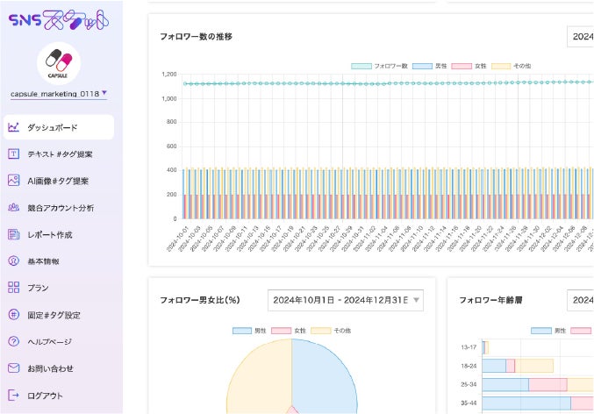This screenshot has height=414, width=594.
Task: Click the 25-34 male bar segment
Action: point(505,384)
